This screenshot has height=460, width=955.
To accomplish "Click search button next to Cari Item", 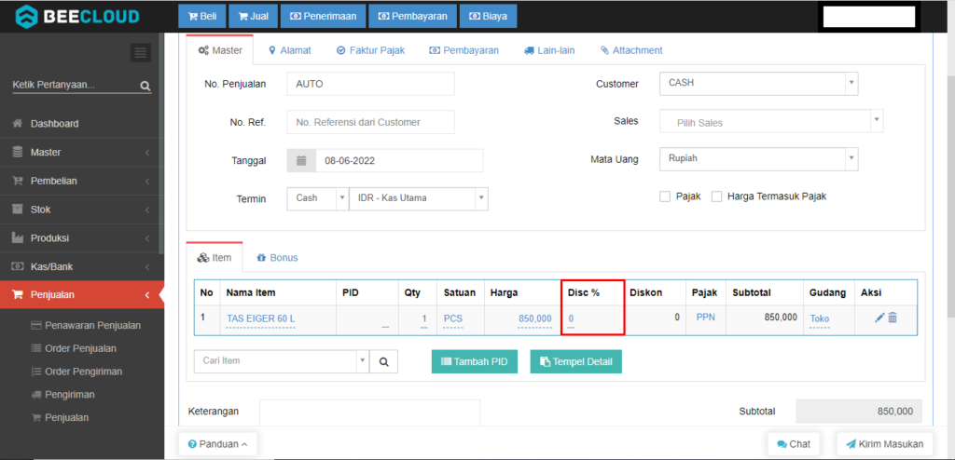I will click(x=383, y=361).
